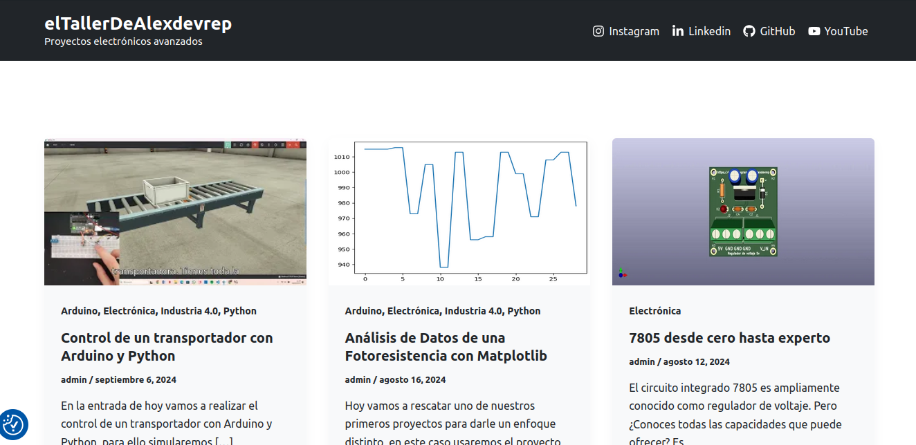
Task: Select Industria 4.0 category on transportador post
Action: [x=190, y=311]
